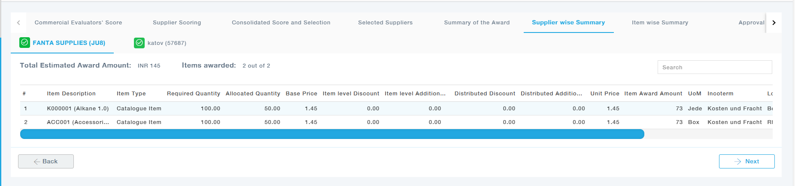795x186 pixels.
Task: Click green check icon beside katov
Action: pyautogui.click(x=139, y=43)
